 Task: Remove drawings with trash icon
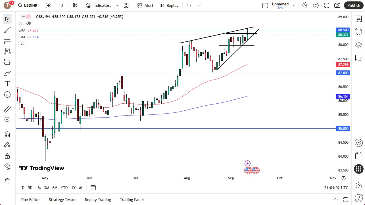pyautogui.click(x=7, y=181)
